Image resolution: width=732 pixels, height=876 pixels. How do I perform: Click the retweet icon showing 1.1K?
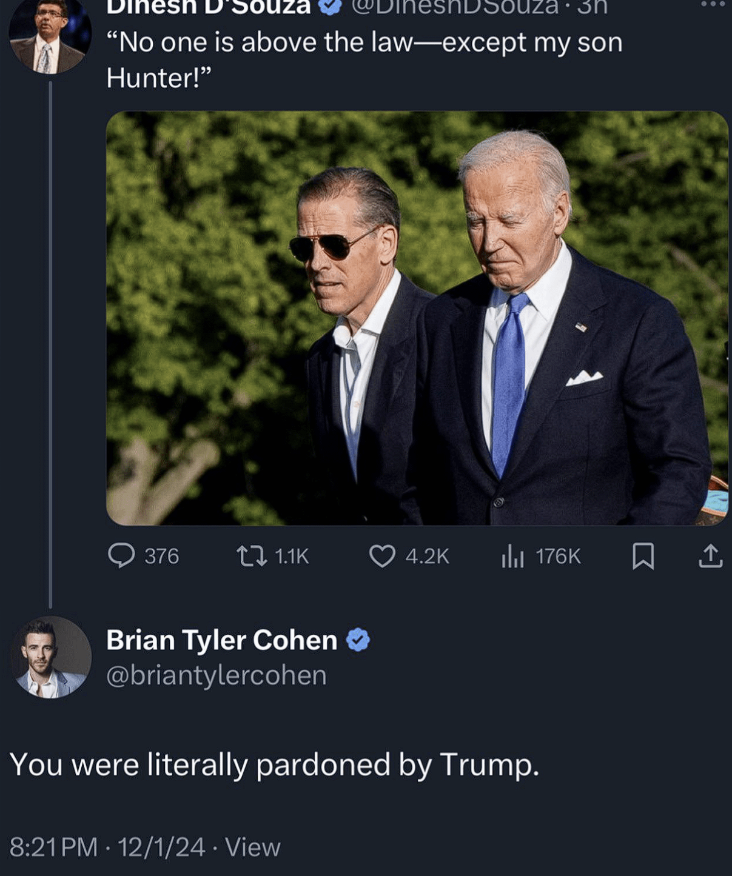(x=252, y=556)
